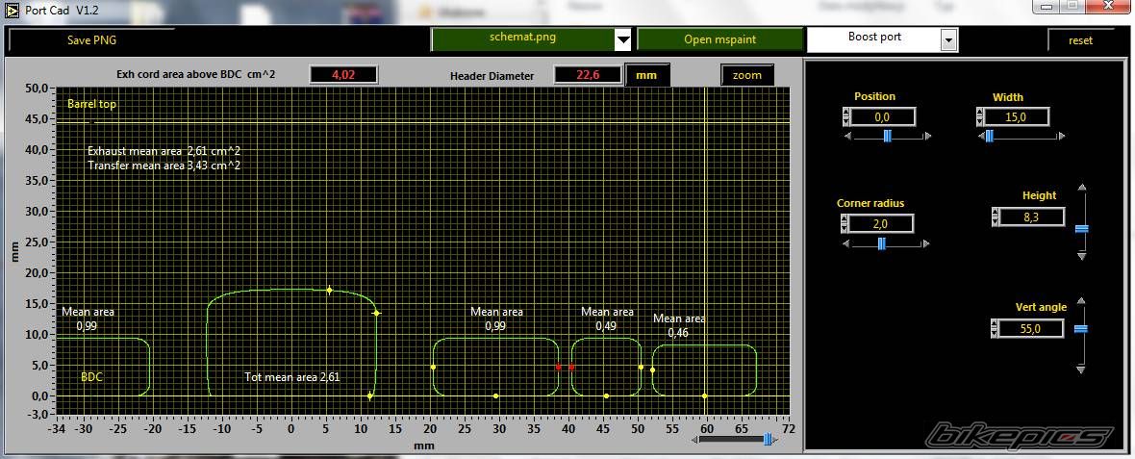The width and height of the screenshot is (1135, 459).
Task: Click the Vert angle slider up arrow
Action: 1081,301
